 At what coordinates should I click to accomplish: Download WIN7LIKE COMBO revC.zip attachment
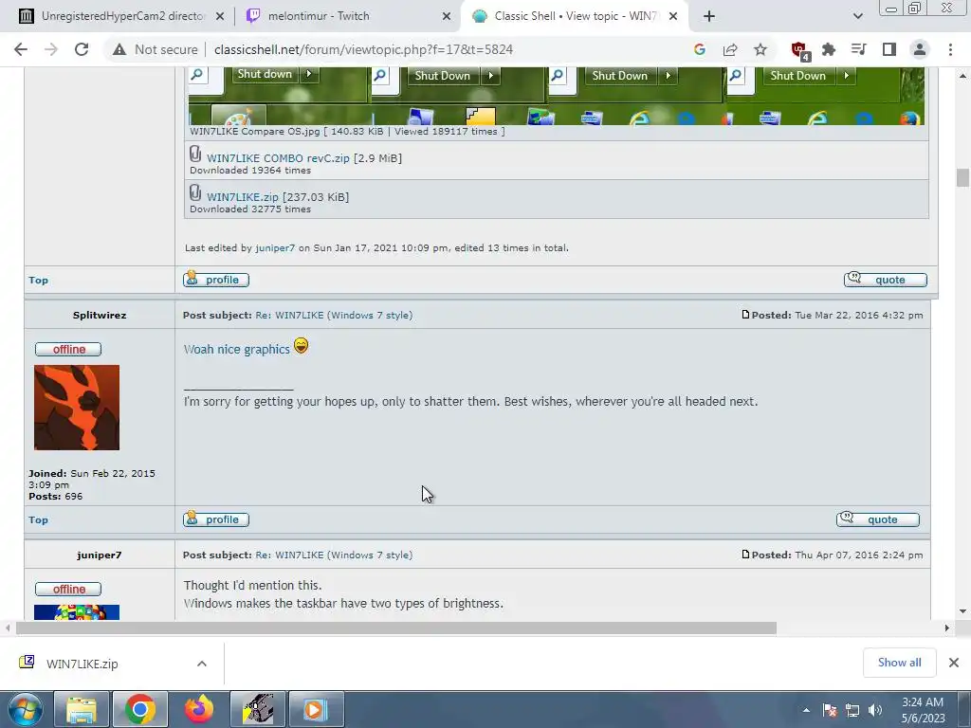coord(278,158)
